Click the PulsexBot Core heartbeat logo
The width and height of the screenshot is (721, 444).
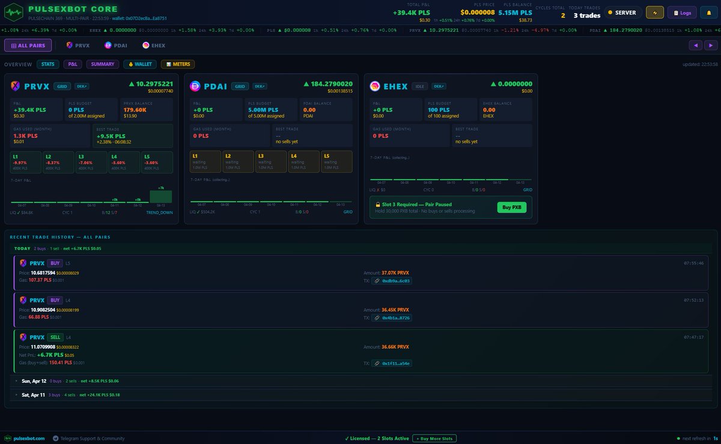[x=14, y=11]
